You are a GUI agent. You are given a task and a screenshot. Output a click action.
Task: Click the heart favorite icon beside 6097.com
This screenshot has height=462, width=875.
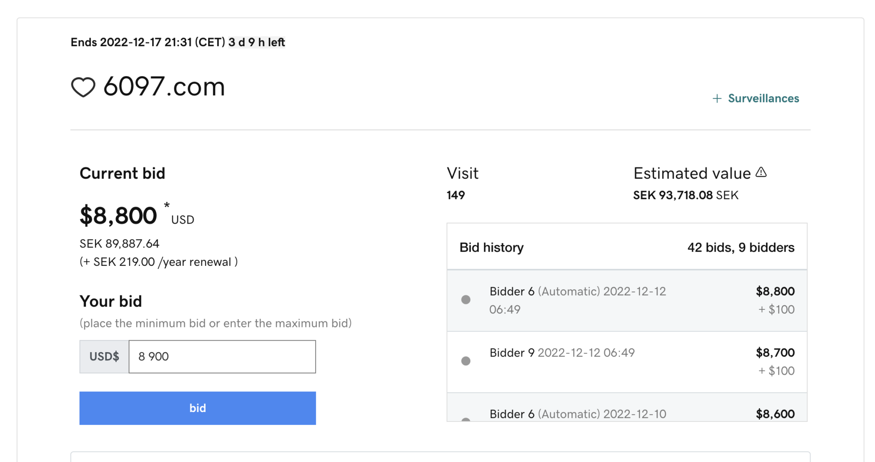[x=83, y=87]
